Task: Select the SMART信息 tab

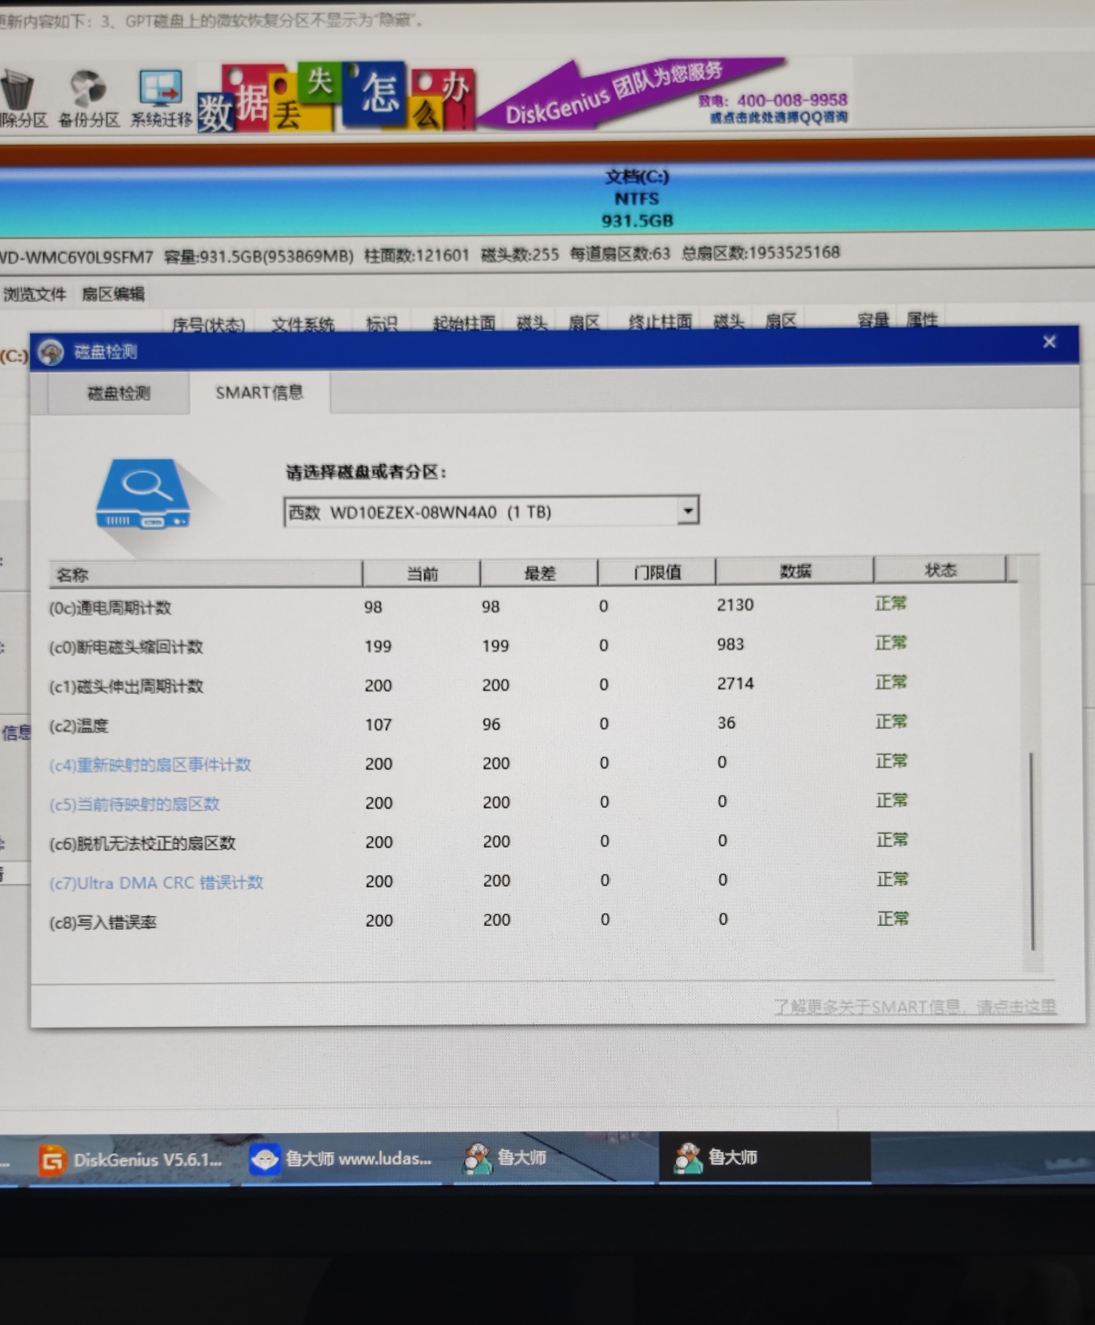Action: (259, 393)
